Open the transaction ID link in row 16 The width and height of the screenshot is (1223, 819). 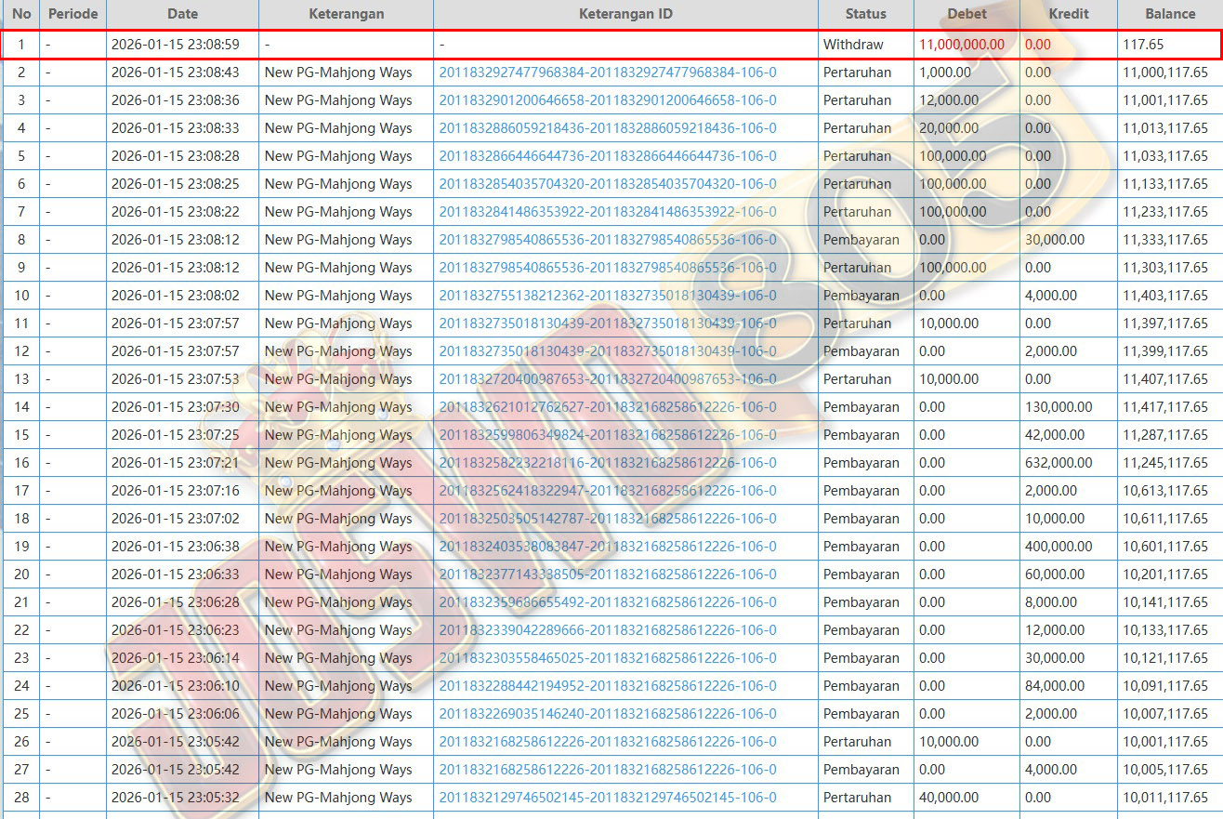pyautogui.click(x=607, y=463)
